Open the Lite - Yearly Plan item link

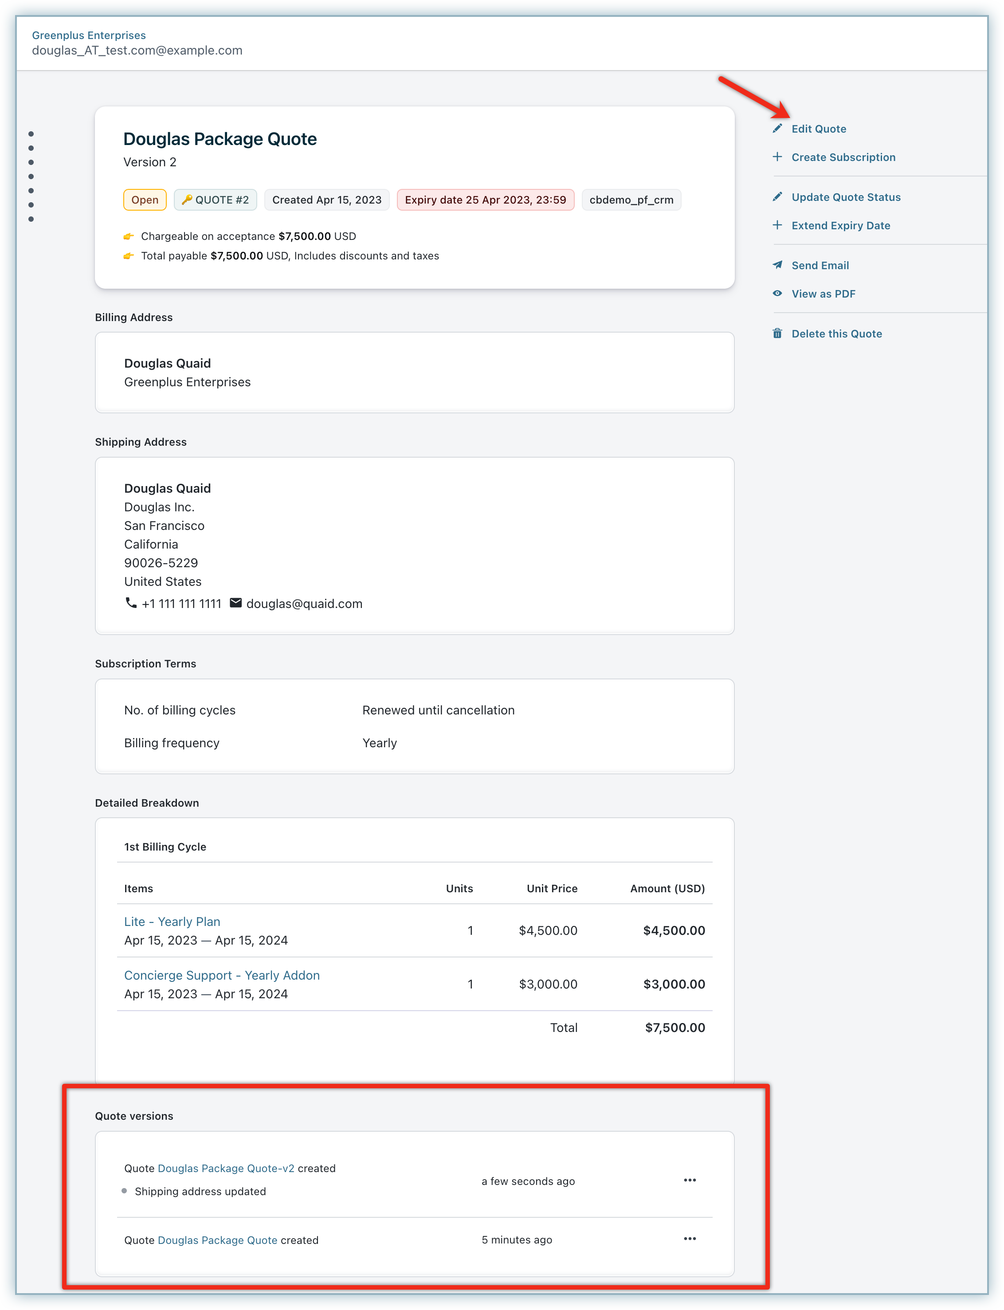pos(172,922)
